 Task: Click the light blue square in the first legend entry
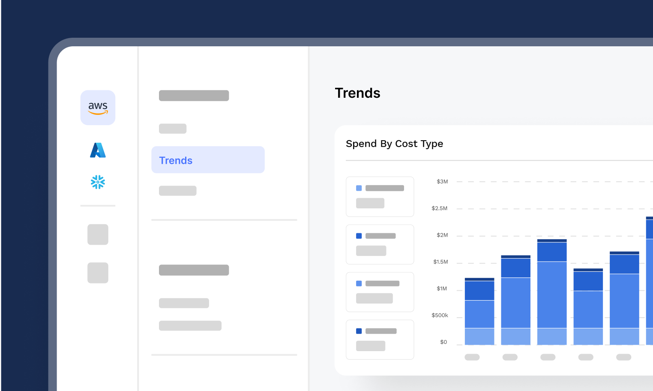coord(359,188)
